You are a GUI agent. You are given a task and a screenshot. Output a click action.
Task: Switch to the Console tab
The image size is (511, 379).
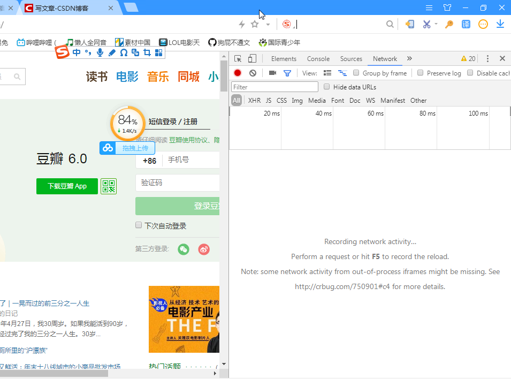coord(318,59)
